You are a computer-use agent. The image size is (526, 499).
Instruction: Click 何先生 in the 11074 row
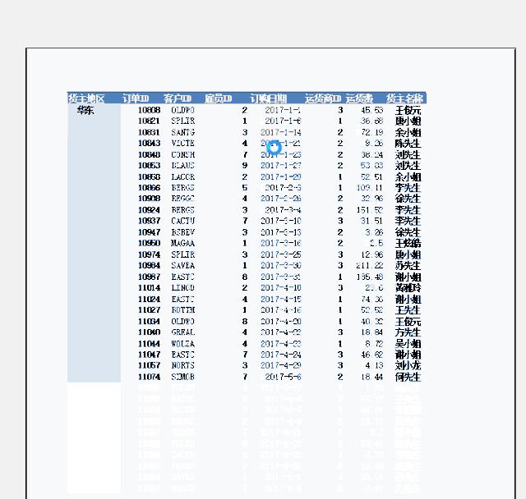(408, 377)
